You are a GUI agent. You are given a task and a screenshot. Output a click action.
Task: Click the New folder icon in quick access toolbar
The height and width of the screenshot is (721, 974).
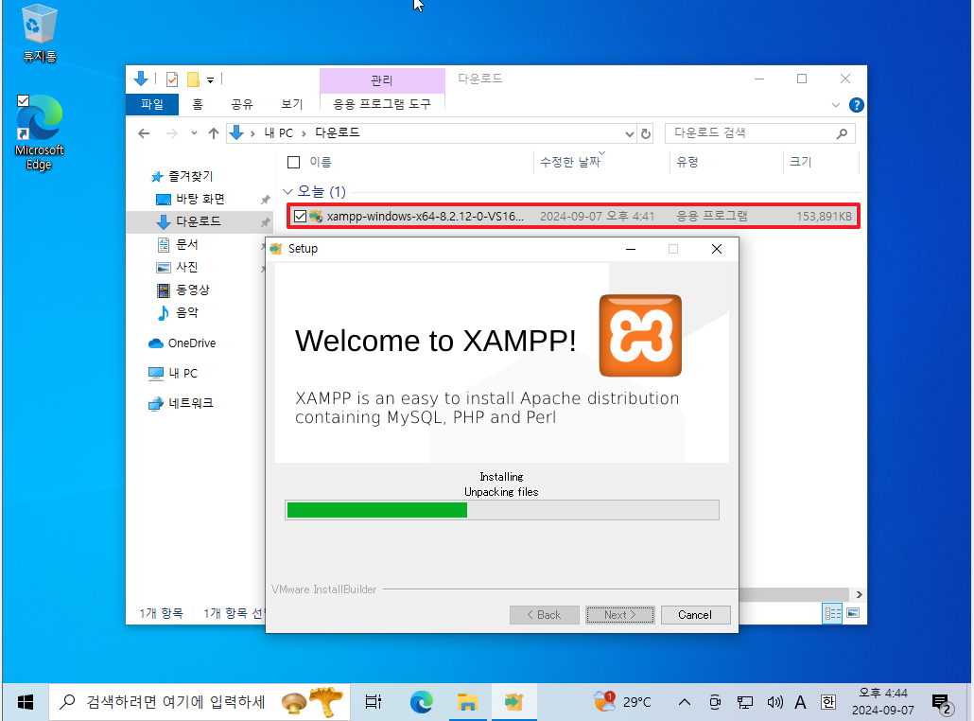coord(193,79)
